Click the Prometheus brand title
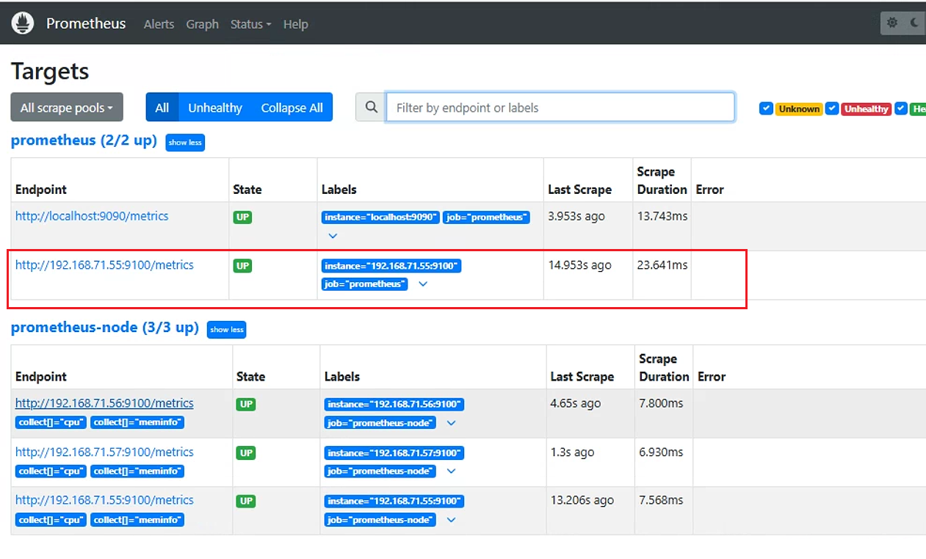Viewport: 926px width, 559px height. point(86,24)
